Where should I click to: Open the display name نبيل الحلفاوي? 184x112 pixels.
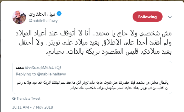coord(42,14)
